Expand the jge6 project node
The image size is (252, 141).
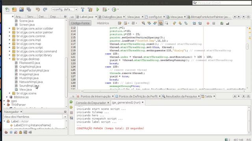(x=4, y=101)
